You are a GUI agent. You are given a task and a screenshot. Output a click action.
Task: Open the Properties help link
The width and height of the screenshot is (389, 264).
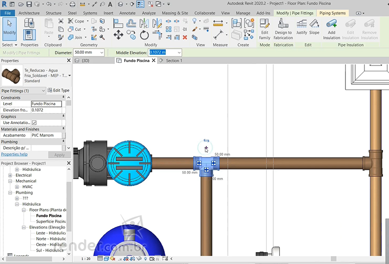(x=14, y=154)
